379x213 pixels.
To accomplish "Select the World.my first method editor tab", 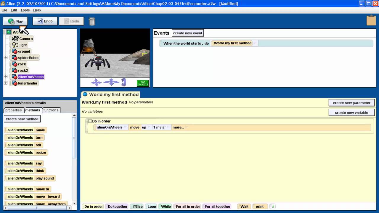I will (110, 94).
